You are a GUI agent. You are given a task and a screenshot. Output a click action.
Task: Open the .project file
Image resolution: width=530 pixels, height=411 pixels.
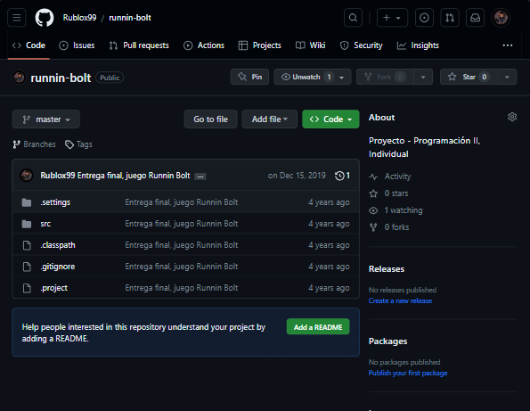pyautogui.click(x=54, y=288)
